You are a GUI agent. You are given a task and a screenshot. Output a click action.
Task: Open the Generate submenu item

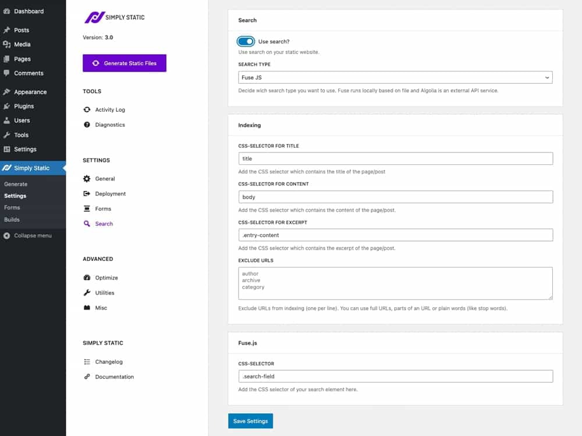point(16,184)
